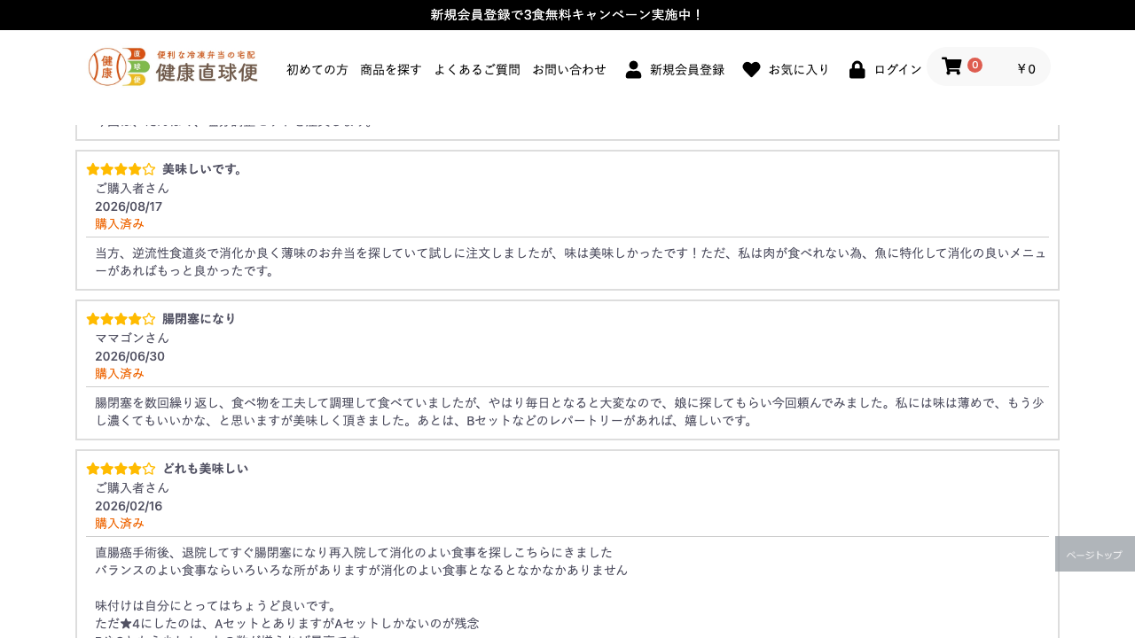This screenshot has height=638, width=1135.
Task: Open the お気に入り link text
Action: click(x=799, y=69)
